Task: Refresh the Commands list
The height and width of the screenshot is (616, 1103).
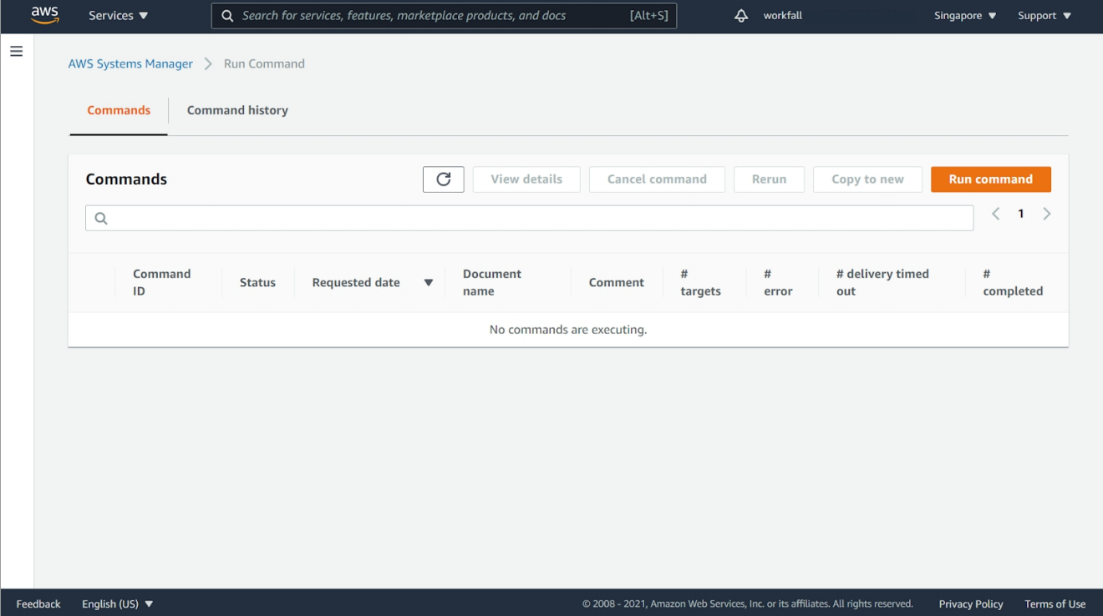Action: tap(444, 179)
